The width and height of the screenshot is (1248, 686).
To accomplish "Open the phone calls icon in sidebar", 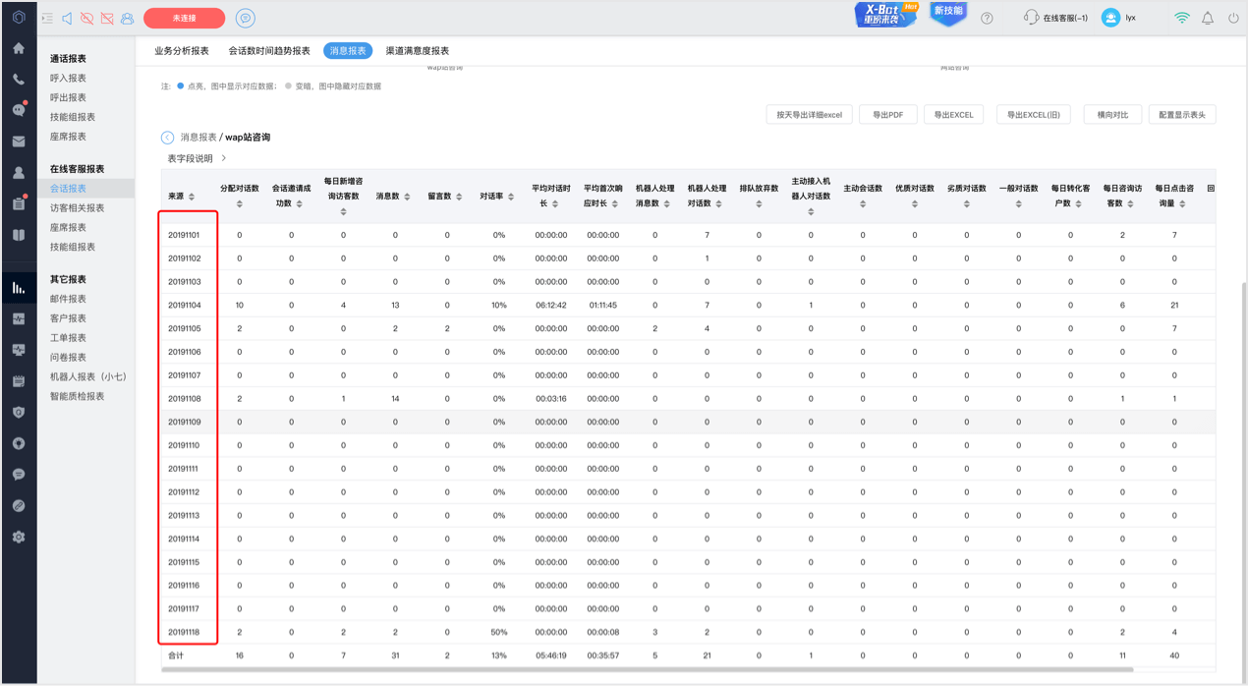I will click(x=19, y=80).
